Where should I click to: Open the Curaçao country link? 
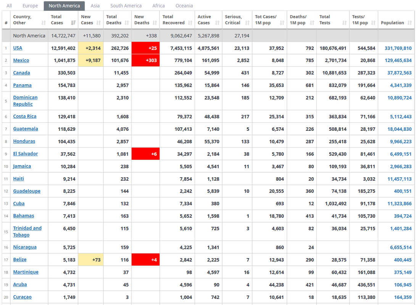[22, 297]
